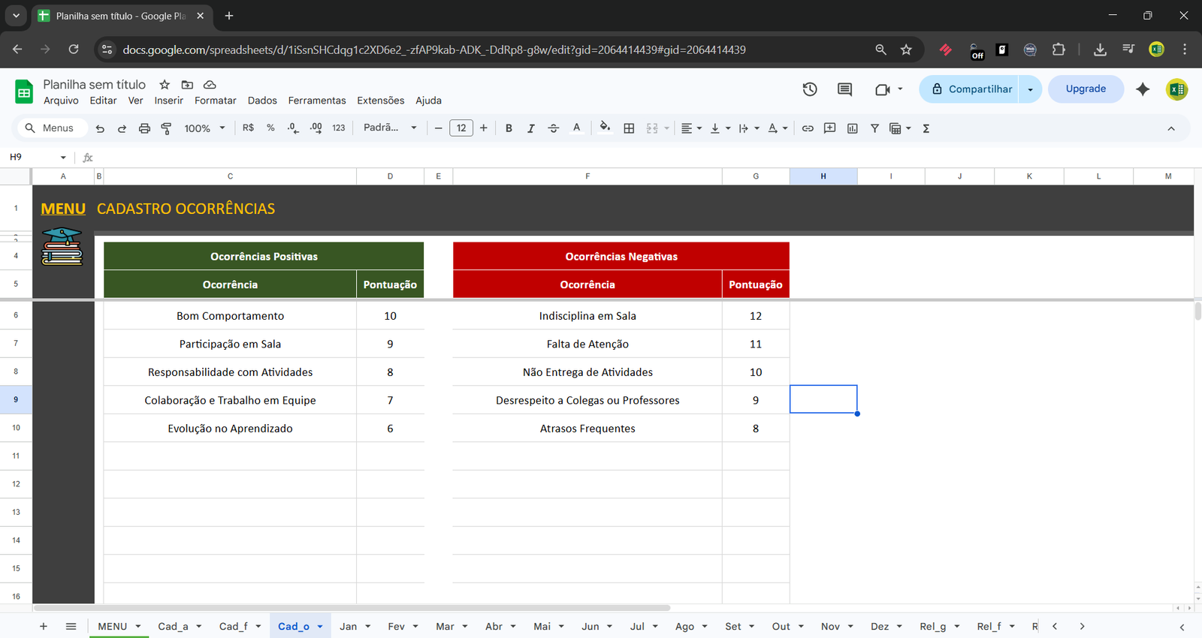Click the MENU link in header
The width and height of the screenshot is (1202, 638).
pyautogui.click(x=63, y=209)
